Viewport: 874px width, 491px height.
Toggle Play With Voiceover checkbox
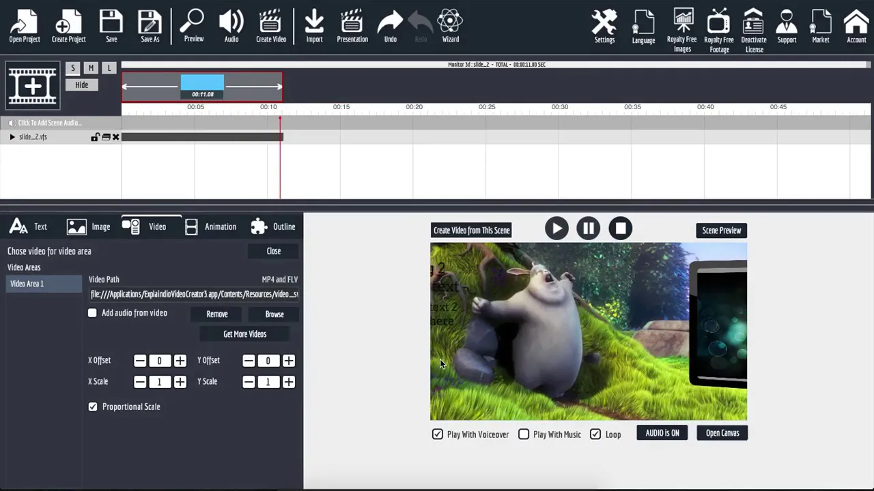click(x=438, y=434)
